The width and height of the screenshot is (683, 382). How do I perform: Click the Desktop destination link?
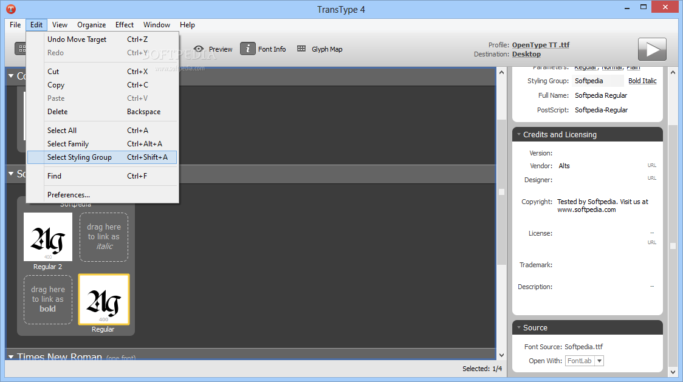[x=526, y=54]
